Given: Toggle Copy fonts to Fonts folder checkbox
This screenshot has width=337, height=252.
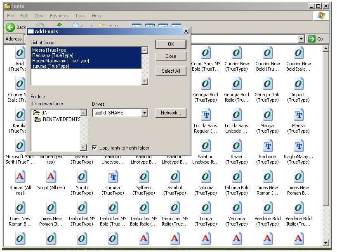Looking at the screenshot, I should [94, 147].
